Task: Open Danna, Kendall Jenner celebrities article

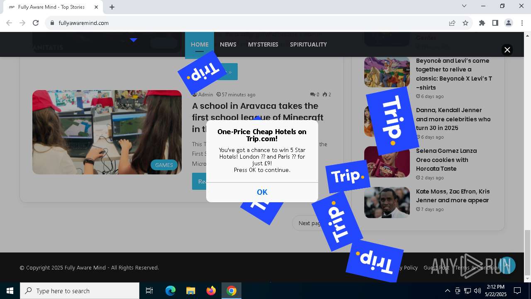Action: click(x=453, y=119)
